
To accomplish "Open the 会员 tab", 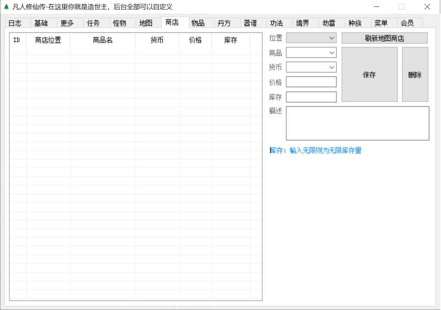I will pos(407,23).
